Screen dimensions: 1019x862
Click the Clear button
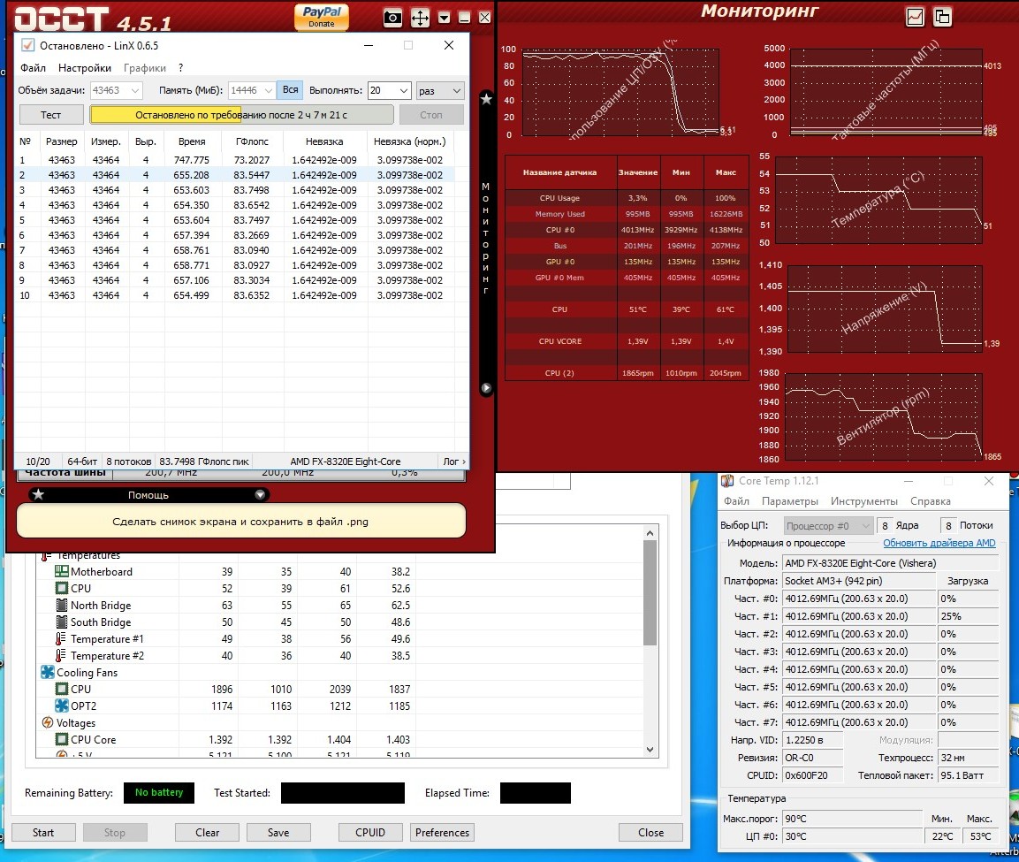click(x=208, y=832)
